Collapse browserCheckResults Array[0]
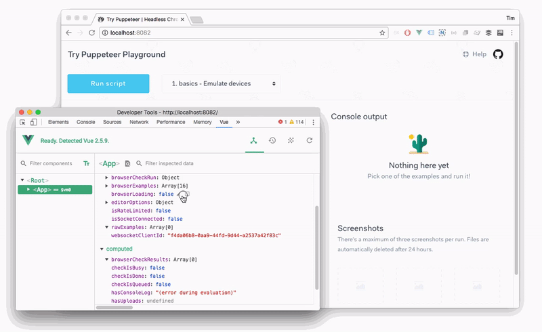 (x=107, y=260)
